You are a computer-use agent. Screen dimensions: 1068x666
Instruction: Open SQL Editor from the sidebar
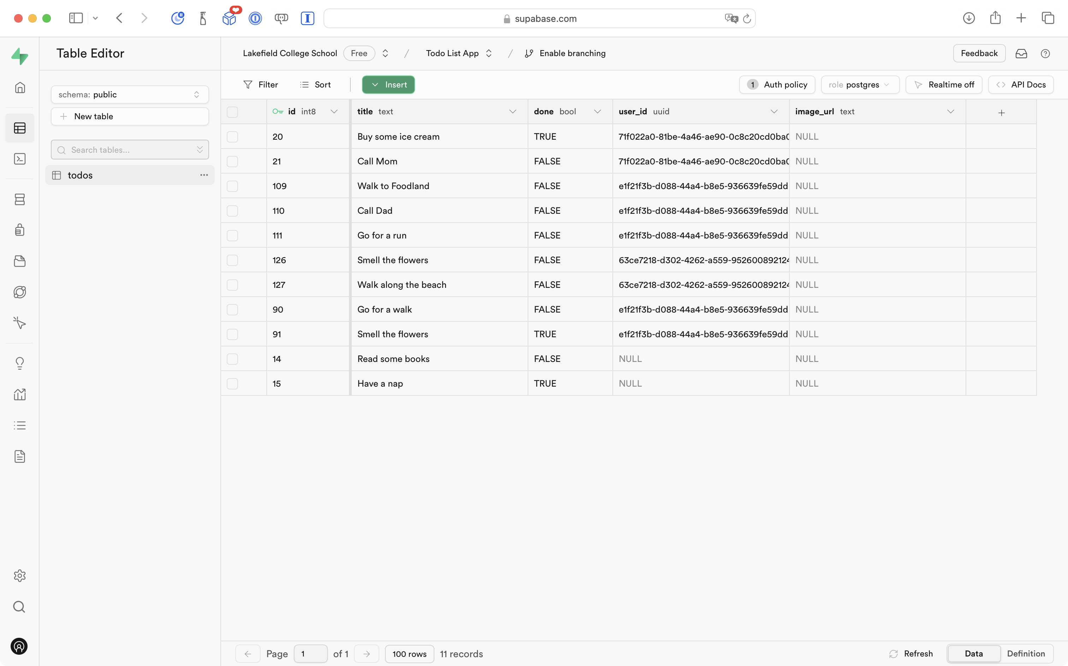pyautogui.click(x=20, y=159)
